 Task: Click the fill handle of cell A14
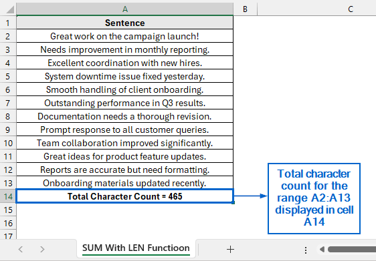click(233, 203)
